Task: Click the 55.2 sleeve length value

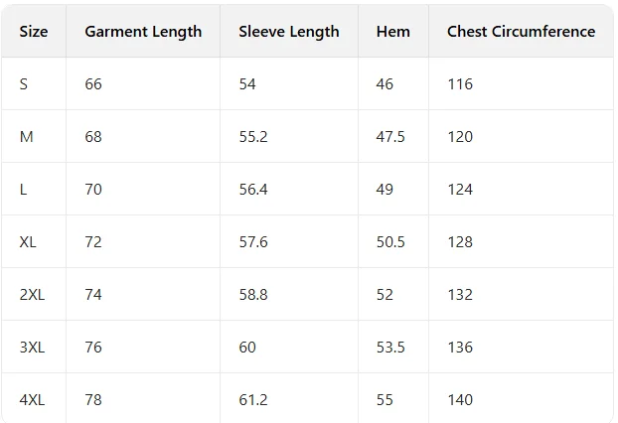Action: (x=253, y=137)
